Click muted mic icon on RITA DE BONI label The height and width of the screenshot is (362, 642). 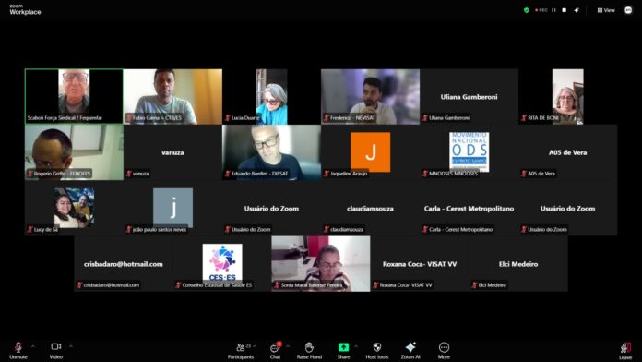[524, 117]
